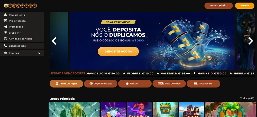The width and height of the screenshot is (257, 117).
Task: Advance carousel with right arrow
Action: pos(250,41)
